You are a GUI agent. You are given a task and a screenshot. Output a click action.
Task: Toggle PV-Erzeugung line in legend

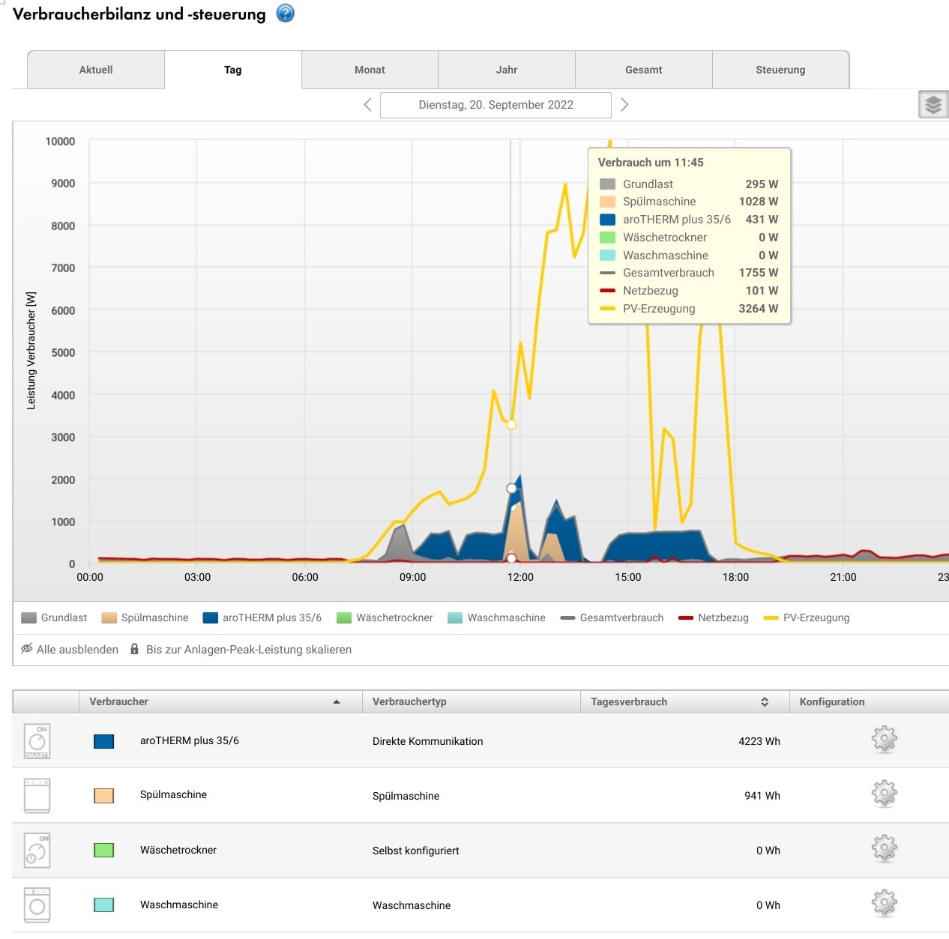coord(807,618)
